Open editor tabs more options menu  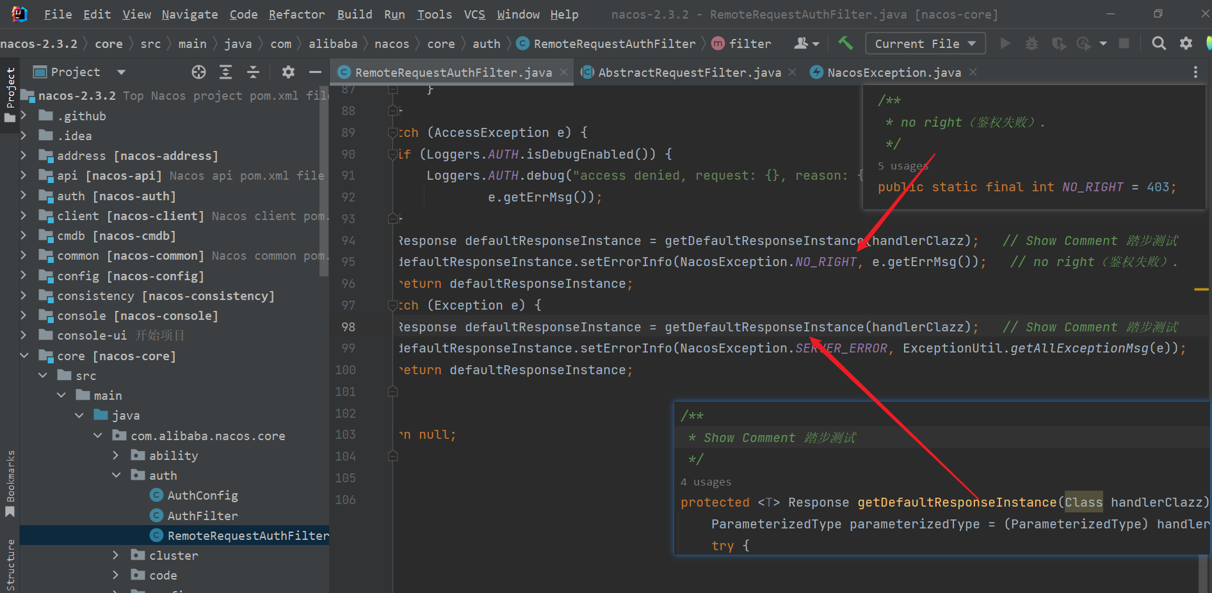tap(1195, 72)
